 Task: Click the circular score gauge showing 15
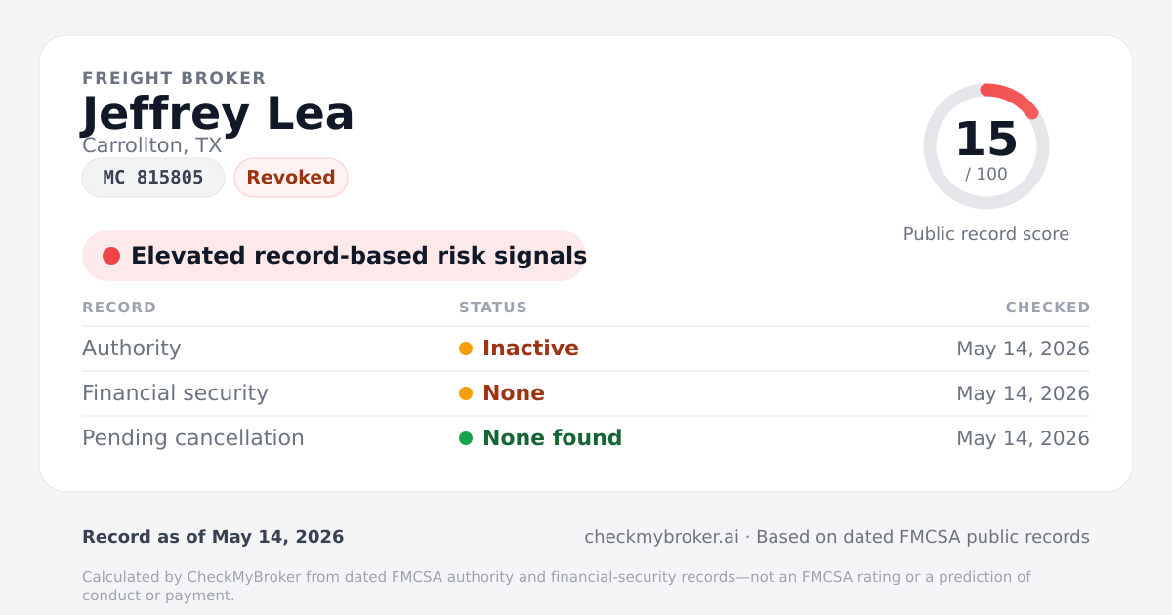coord(986,146)
